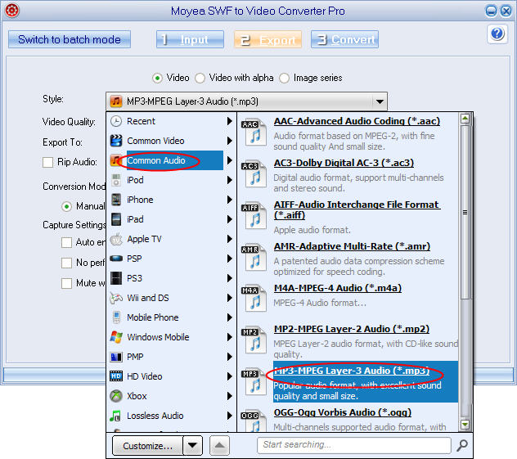Image resolution: width=517 pixels, height=459 pixels.
Task: Click the AC3 audio file format icon
Action: click(x=254, y=174)
